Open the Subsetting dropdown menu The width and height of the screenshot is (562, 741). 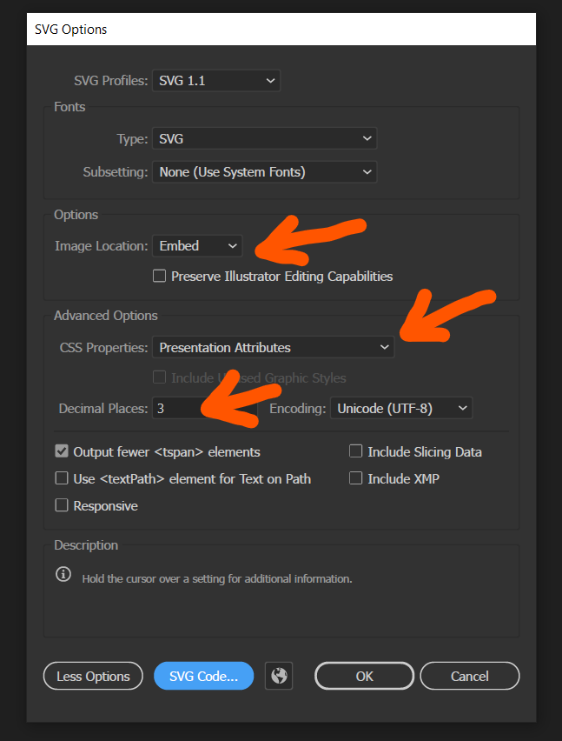coord(264,172)
